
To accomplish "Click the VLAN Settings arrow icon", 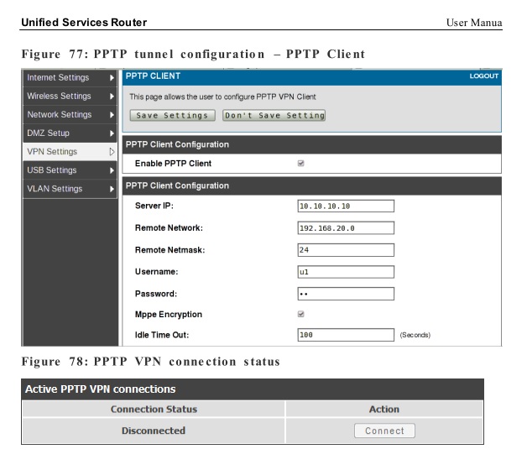I will pyautogui.click(x=112, y=189).
